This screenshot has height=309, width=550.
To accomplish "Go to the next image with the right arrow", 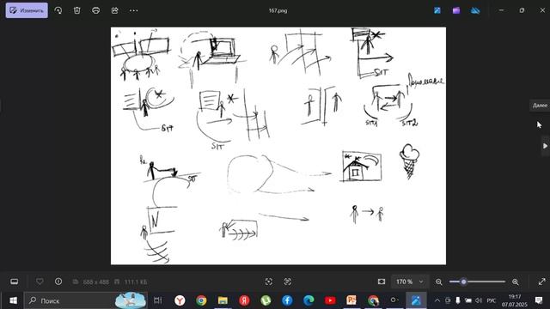I will coord(545,146).
